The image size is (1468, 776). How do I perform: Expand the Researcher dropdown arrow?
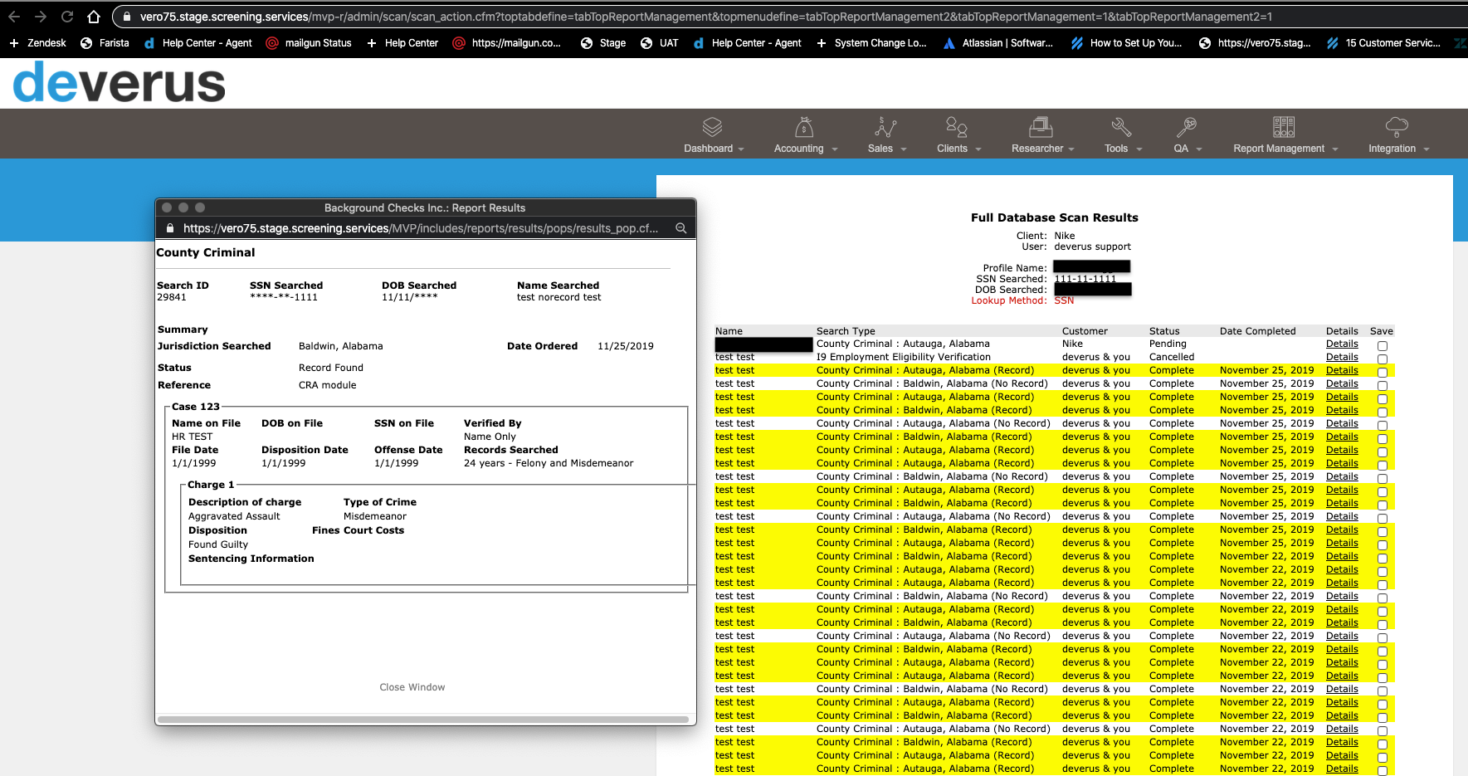1071,149
